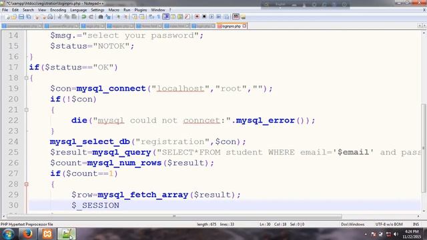Viewport: 427px width, 240px height.
Task: Click the horizontal scrollbar thumb
Action: 174,216
